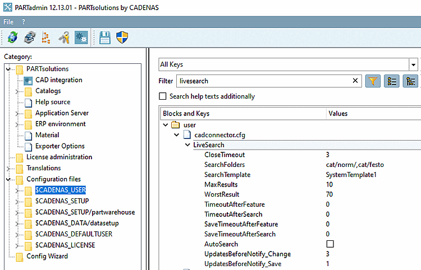Click the blue-yellow shield icon

click(122, 38)
